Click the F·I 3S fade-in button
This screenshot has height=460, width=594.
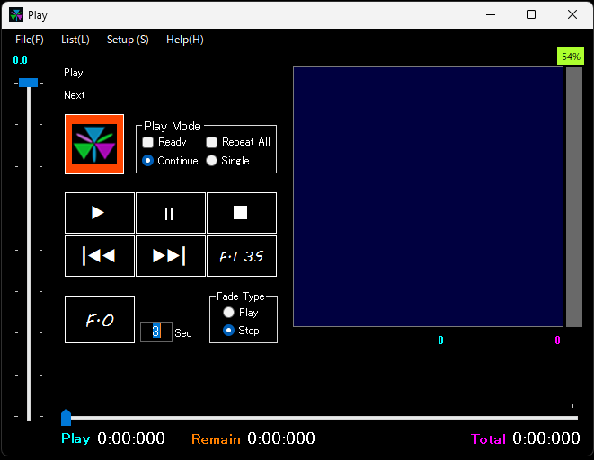pyautogui.click(x=241, y=256)
